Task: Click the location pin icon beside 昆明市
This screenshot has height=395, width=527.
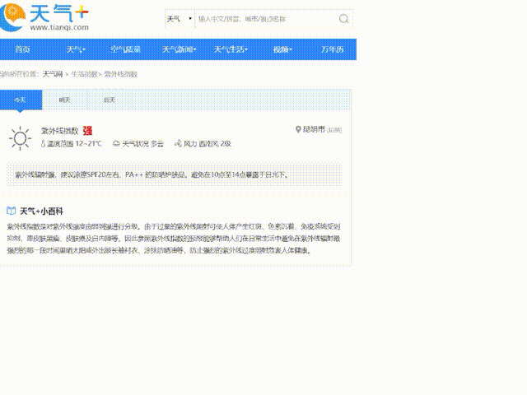Action: click(x=298, y=129)
